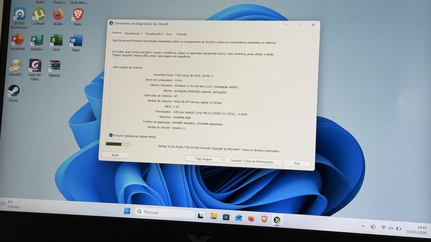Click the date 5 de março de 2026

[194, 75]
